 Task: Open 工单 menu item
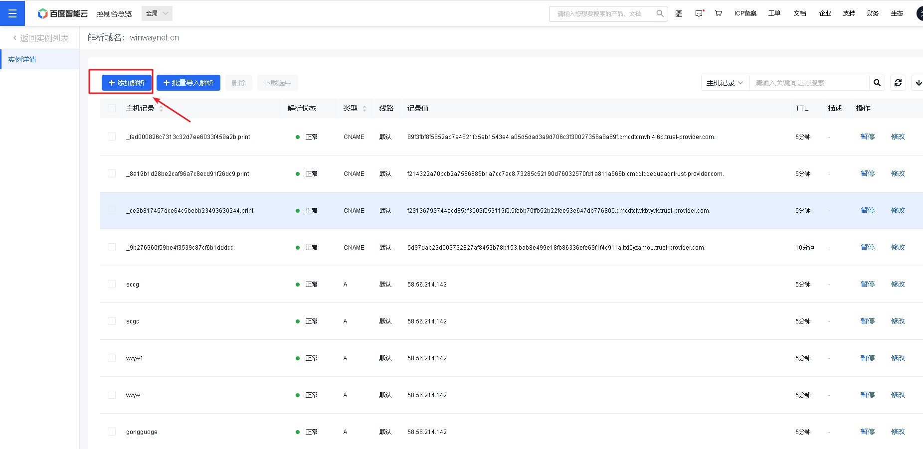point(774,13)
